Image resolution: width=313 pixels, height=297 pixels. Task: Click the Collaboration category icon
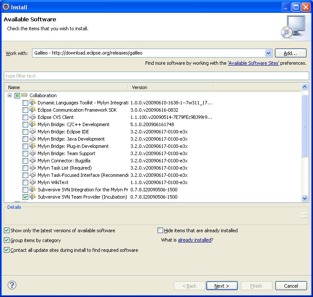[24, 95]
